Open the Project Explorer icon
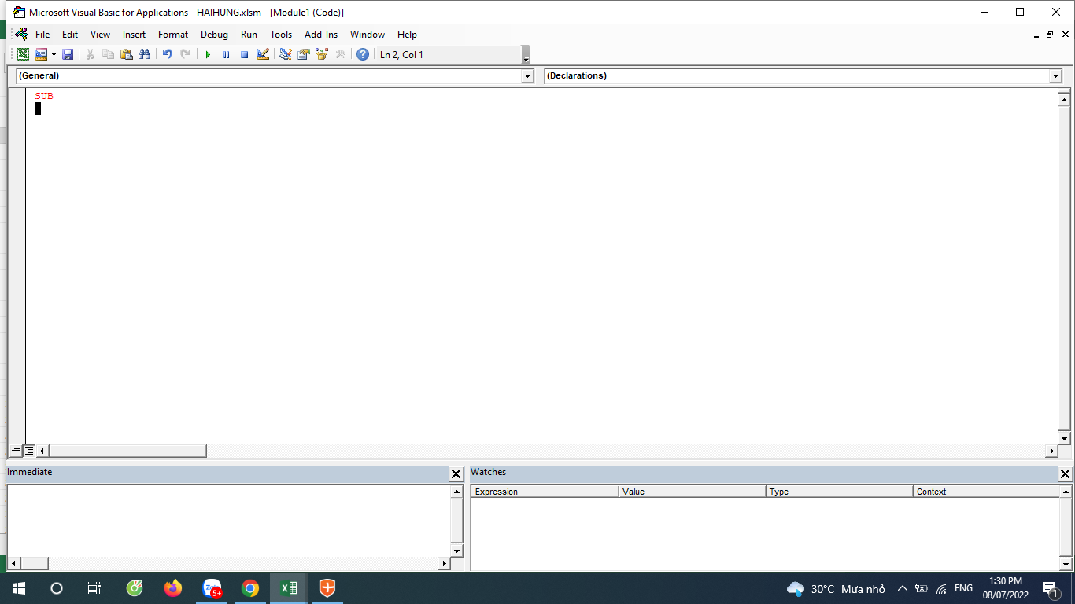Screen dimensions: 1075x604 (x=286, y=54)
